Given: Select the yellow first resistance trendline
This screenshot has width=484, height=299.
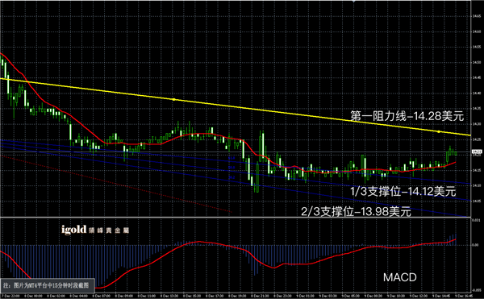Looking at the screenshot, I should (235, 106).
